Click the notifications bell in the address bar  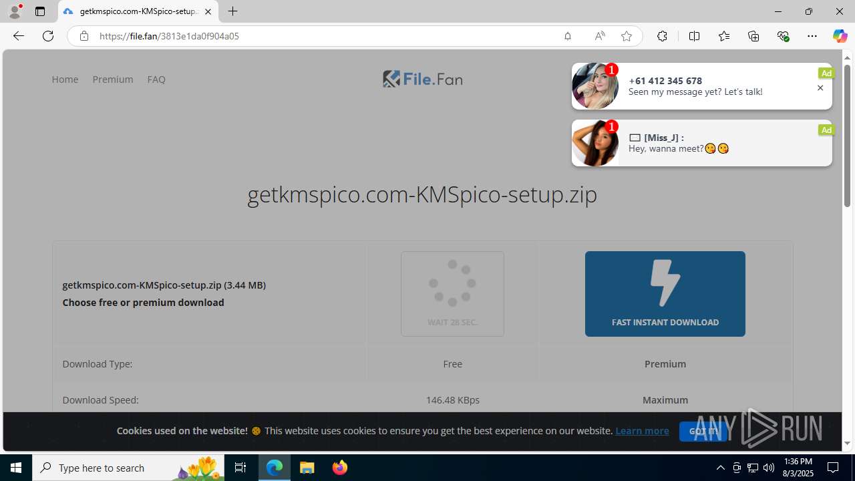[x=567, y=36]
